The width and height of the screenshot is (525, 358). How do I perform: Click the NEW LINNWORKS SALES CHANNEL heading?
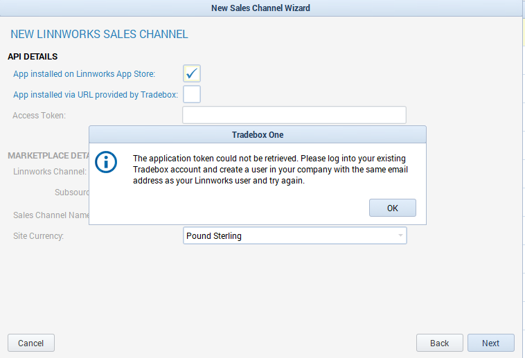pos(99,34)
